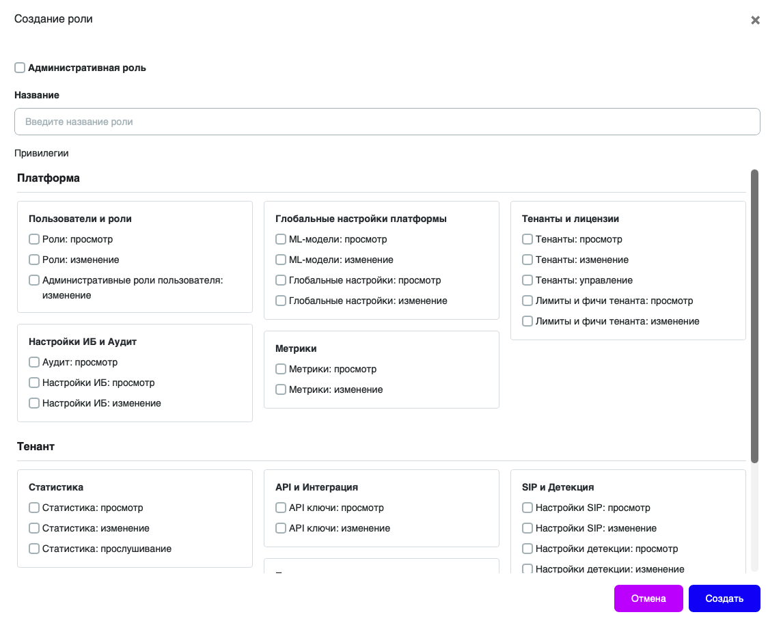
Task: Check Роли: просмотр
Action: pos(33,239)
